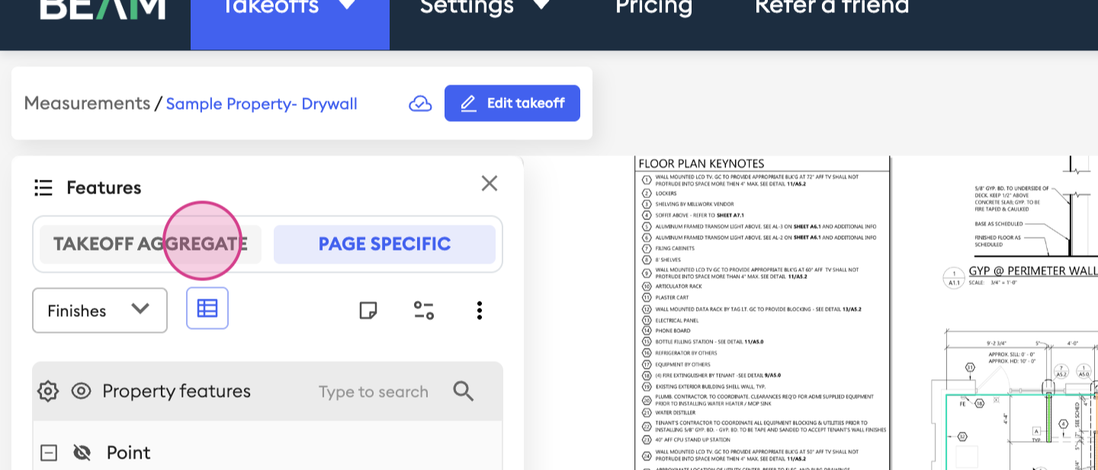Click the Property features gear icon
This screenshot has height=470, width=1098.
[48, 392]
